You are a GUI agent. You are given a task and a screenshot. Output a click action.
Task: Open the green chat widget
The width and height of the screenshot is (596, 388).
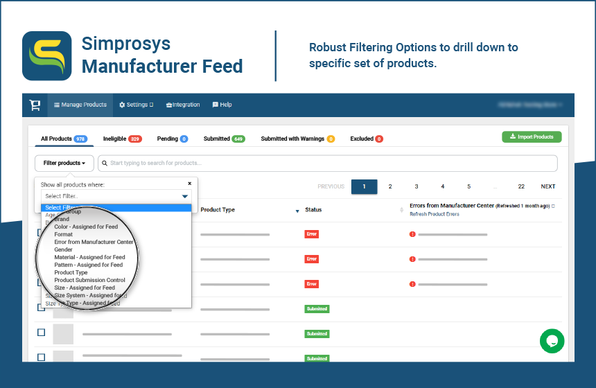[x=552, y=341]
